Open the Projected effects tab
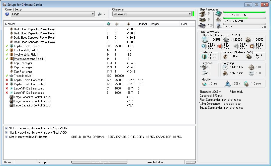 pyautogui.click(x=155, y=162)
